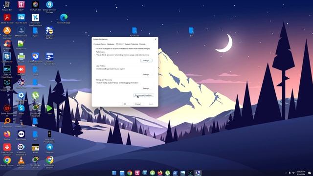Select the Telegram desktop icon
Screen dimensions: 313x176
49,149
